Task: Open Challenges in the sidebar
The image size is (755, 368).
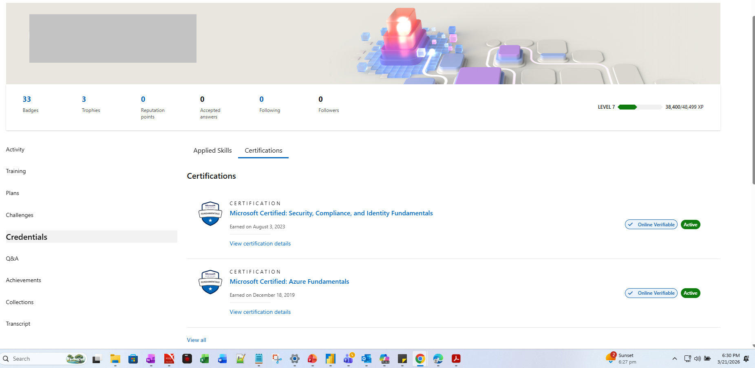Action: 20,215
